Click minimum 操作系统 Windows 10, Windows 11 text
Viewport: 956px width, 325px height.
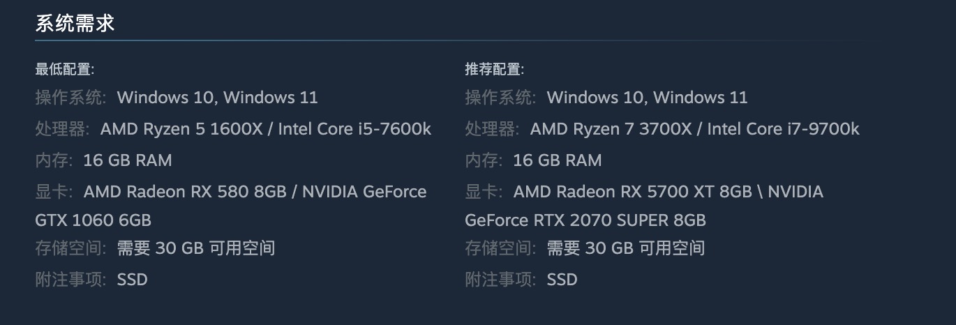217,97
